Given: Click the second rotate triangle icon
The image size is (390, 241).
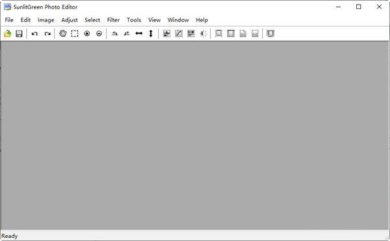Looking at the screenshot, I should [x=127, y=34].
